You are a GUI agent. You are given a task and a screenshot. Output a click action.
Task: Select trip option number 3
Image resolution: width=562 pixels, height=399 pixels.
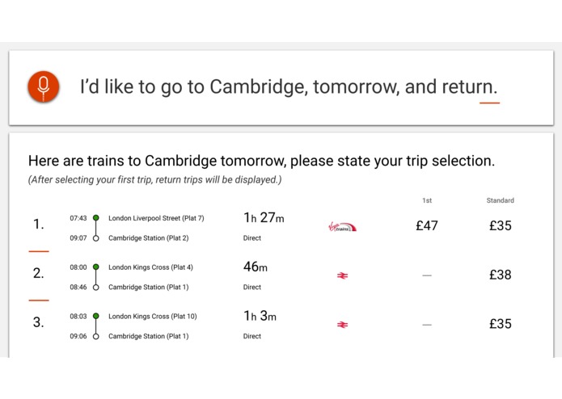pyautogui.click(x=38, y=323)
